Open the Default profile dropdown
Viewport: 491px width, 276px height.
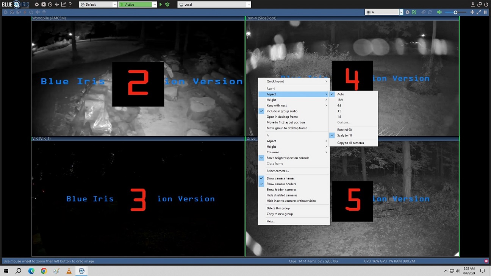pyautogui.click(x=98, y=5)
